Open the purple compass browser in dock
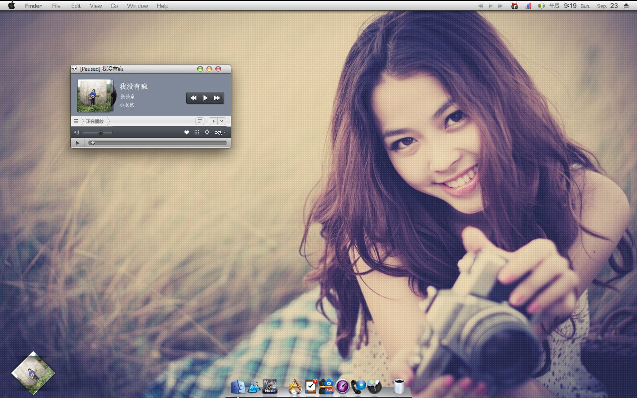Viewport: 637px width, 398px height. coord(342,387)
